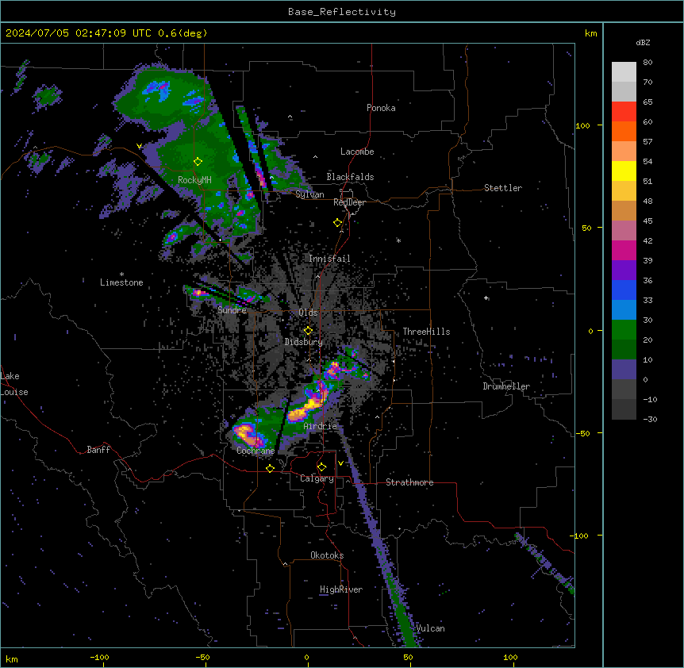Click the 80 value atop dBZ legend
The width and height of the screenshot is (684, 668).
(647, 63)
